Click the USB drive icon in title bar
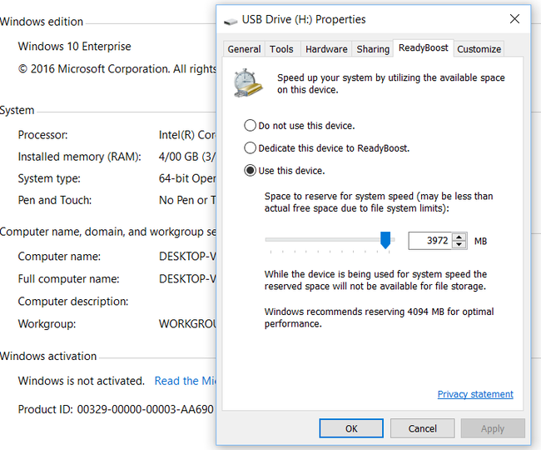This screenshot has height=450, width=541. (230, 19)
